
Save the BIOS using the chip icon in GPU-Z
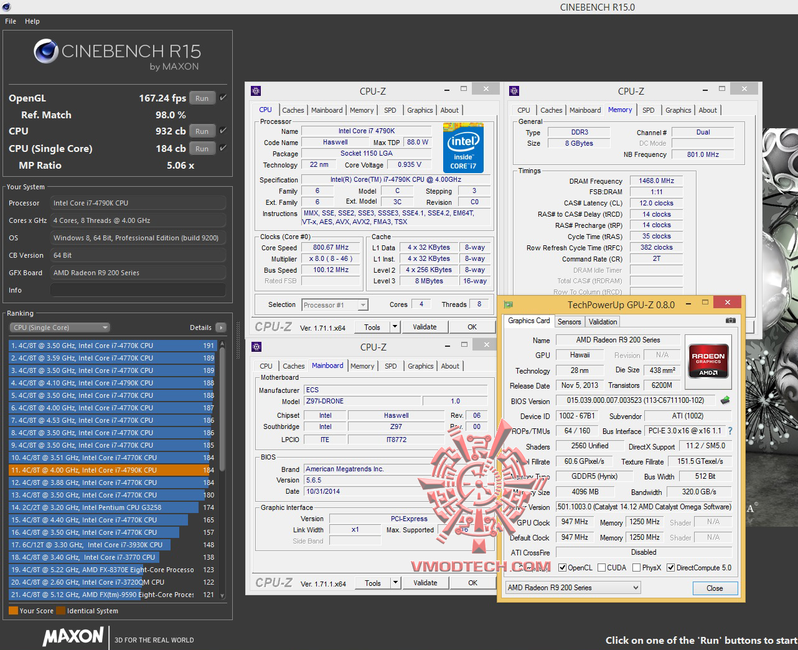tap(725, 400)
